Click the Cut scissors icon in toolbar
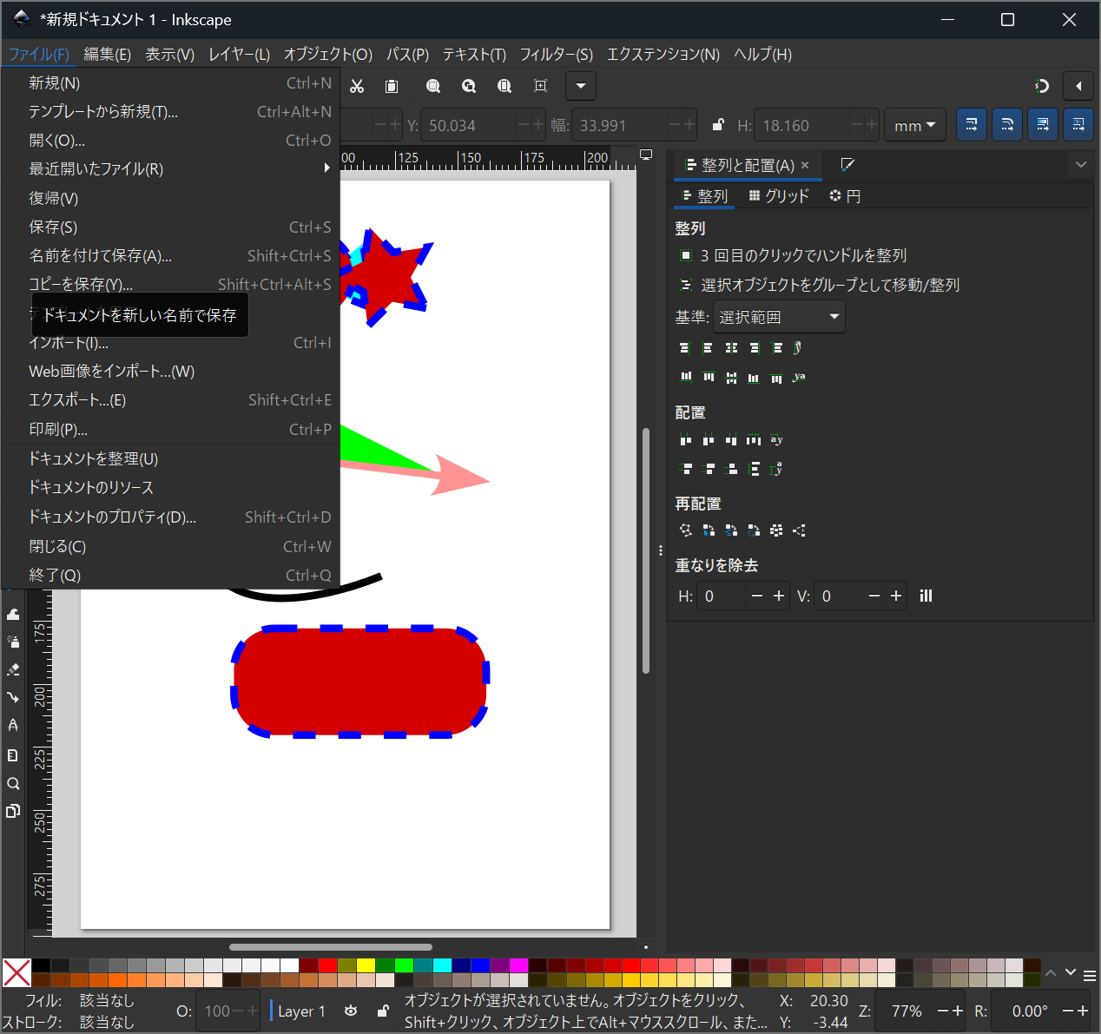The width and height of the screenshot is (1101, 1034). (x=357, y=86)
